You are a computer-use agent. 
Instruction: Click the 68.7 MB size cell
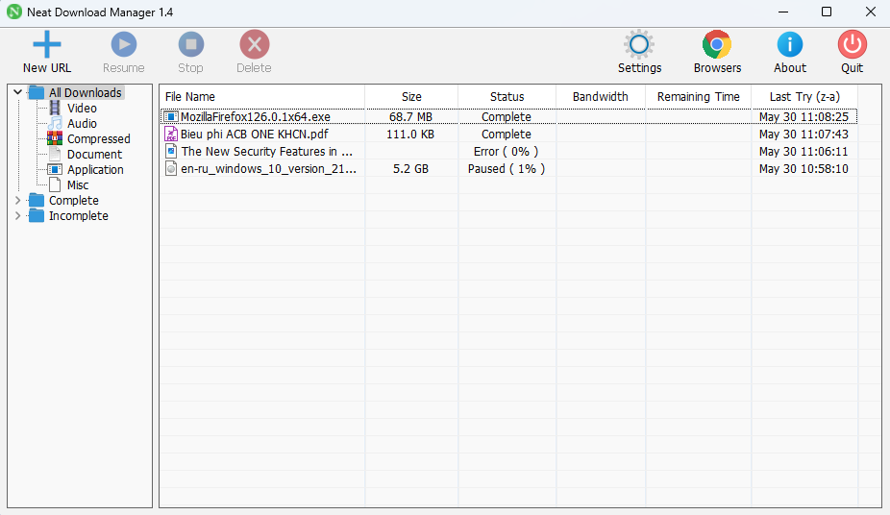(x=411, y=117)
